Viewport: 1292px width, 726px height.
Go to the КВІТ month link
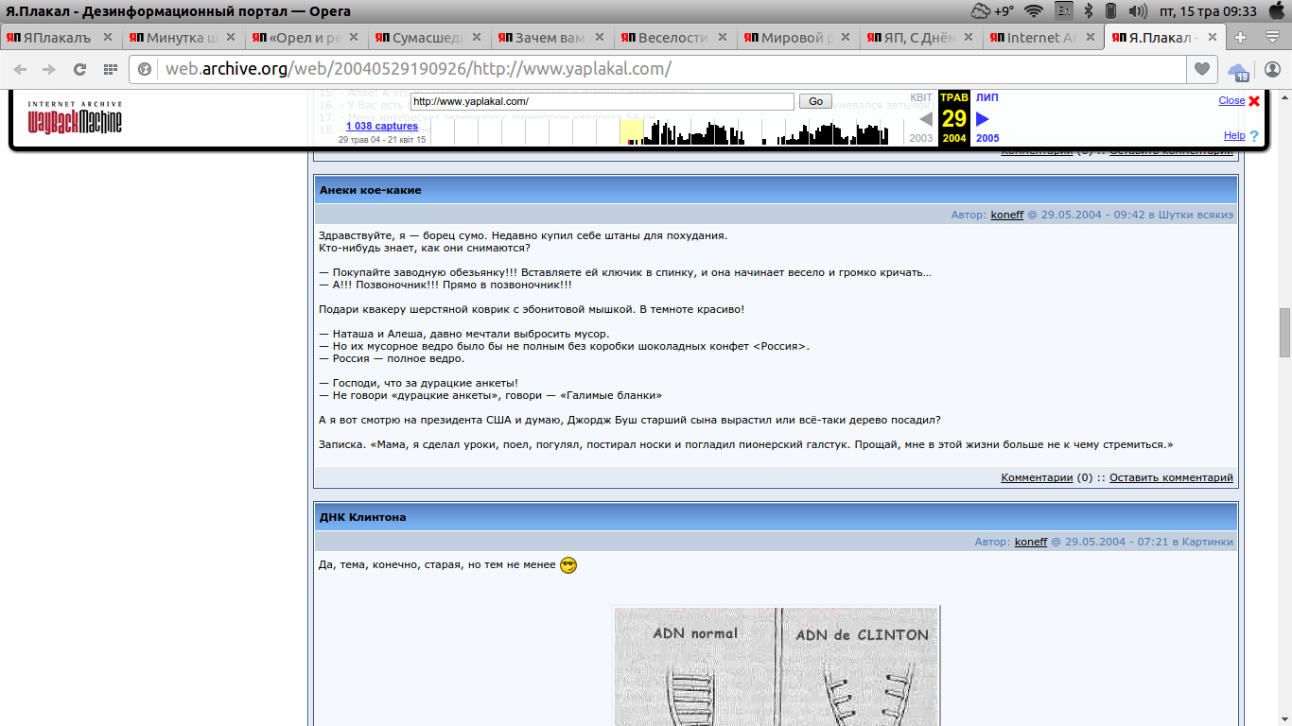[x=921, y=97]
